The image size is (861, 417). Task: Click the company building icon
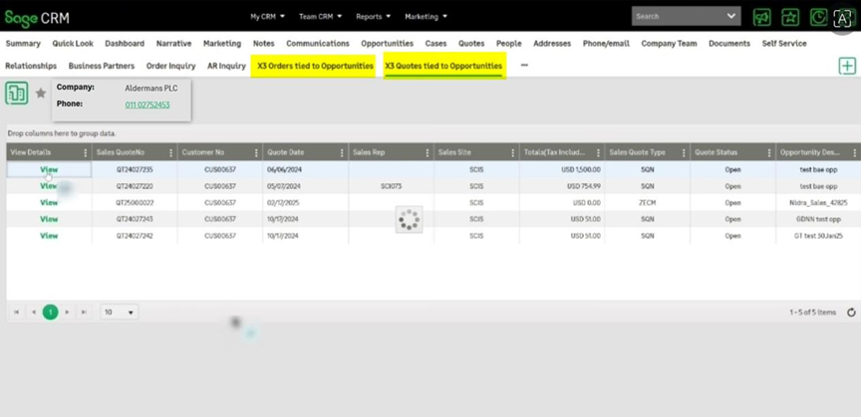click(x=17, y=94)
